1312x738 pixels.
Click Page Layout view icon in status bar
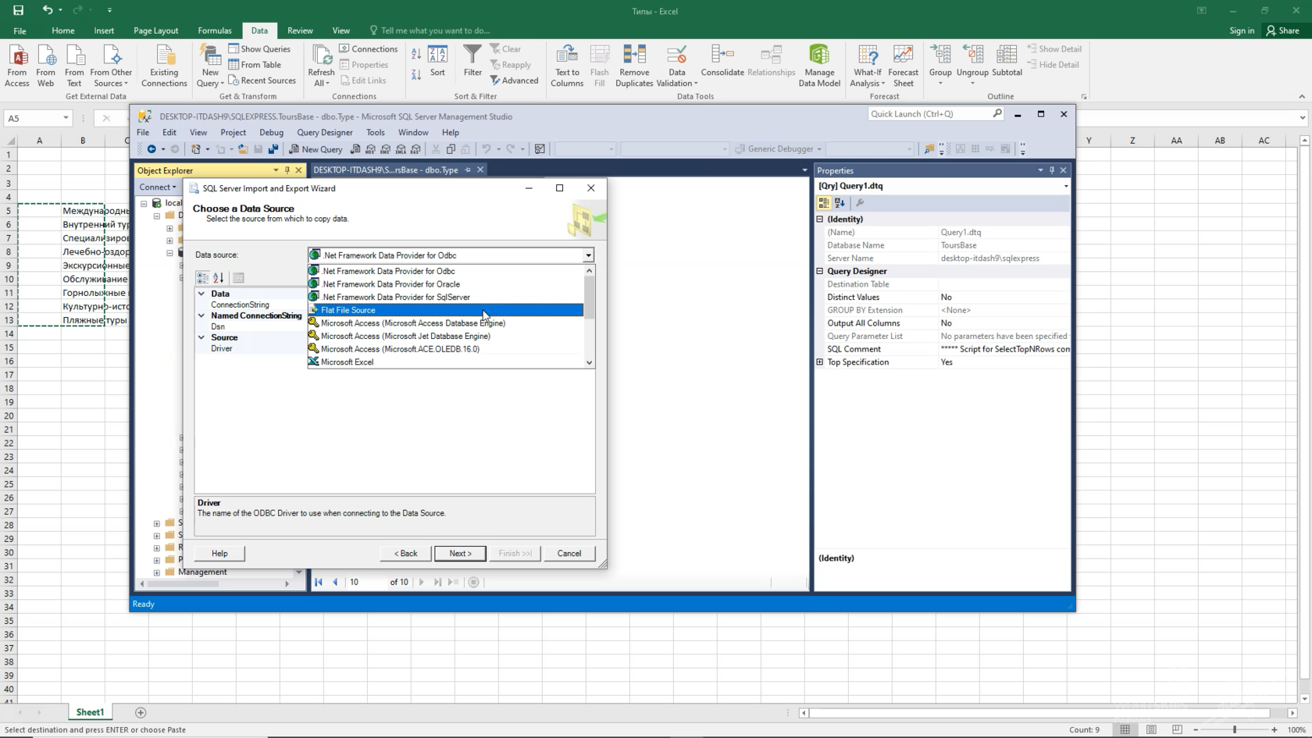coord(1151,729)
